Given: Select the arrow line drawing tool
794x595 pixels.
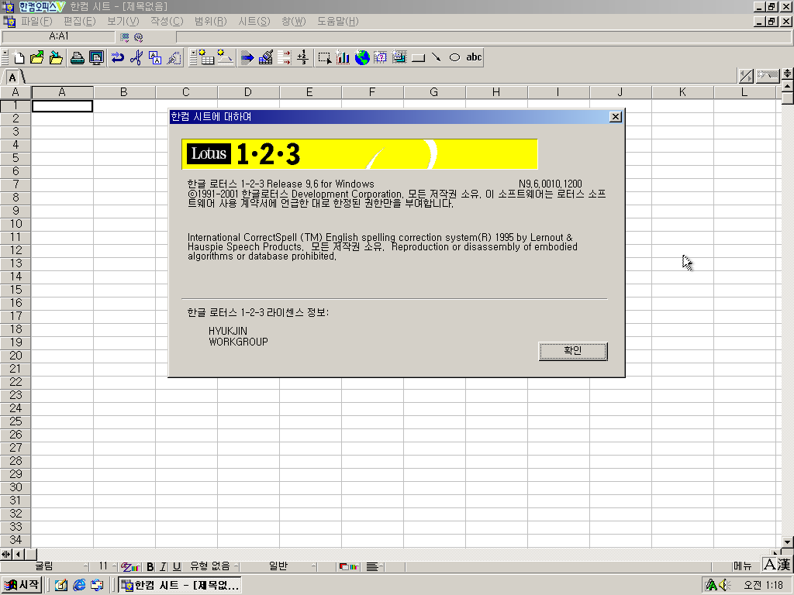Looking at the screenshot, I should [x=436, y=57].
